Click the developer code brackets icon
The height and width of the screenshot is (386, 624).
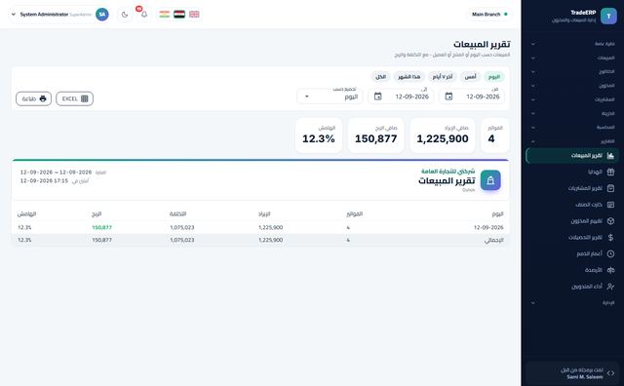[610, 373]
